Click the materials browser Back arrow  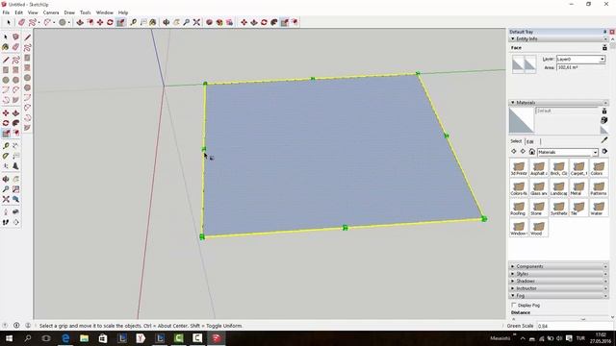pos(514,152)
